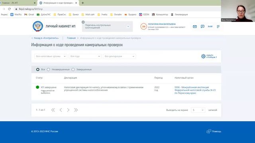Screen dimensions: 255x143
Task: Open the 'Мой сайт' bookmarks folder
Action: (x=88, y=14)
